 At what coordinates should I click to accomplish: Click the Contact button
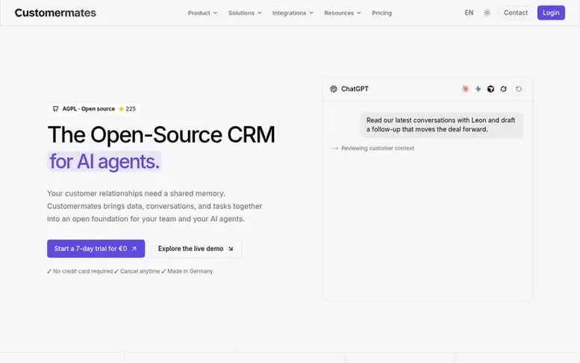pyautogui.click(x=516, y=13)
